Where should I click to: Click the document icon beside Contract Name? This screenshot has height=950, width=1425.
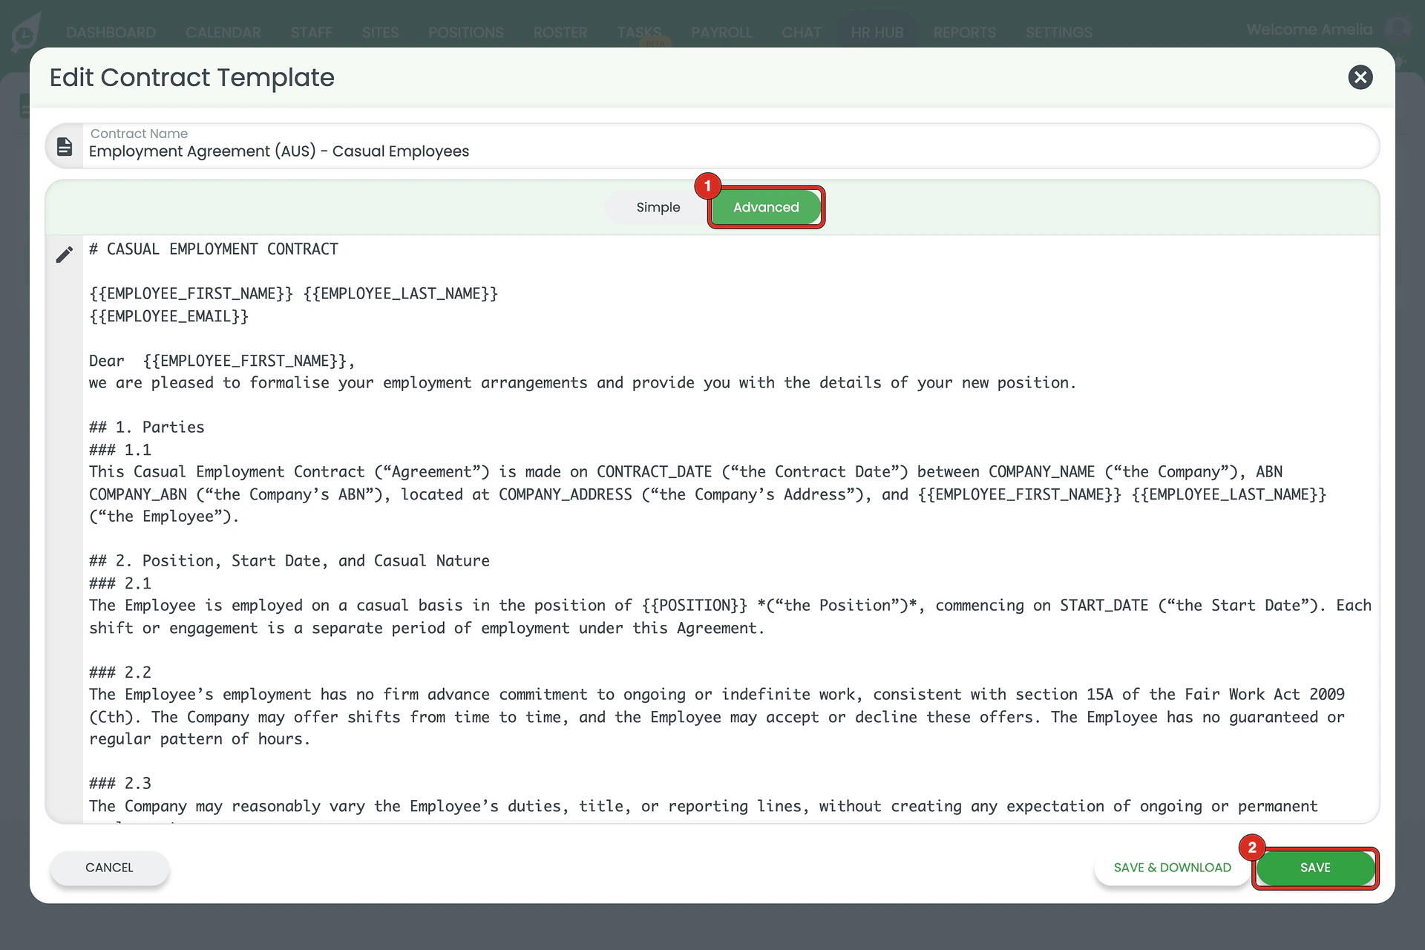click(x=65, y=147)
